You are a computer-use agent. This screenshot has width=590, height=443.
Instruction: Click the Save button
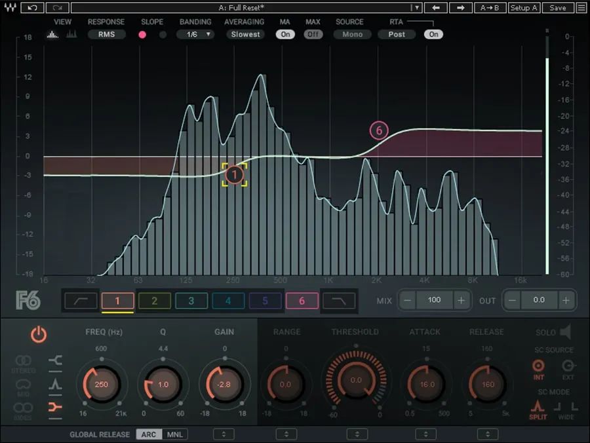click(557, 8)
